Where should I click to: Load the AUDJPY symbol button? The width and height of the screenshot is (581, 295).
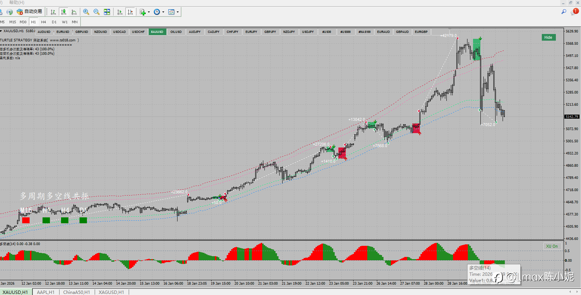[195, 32]
